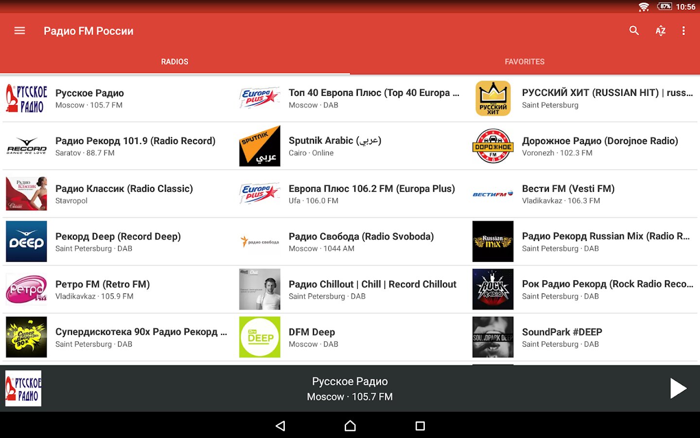Click the Europa Plus 106.2 FM logo
700x438 pixels.
tap(260, 194)
